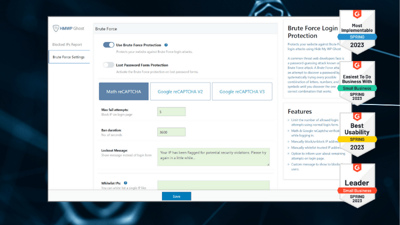
Task: Click the Best Usability G2 badge
Action: point(357,132)
